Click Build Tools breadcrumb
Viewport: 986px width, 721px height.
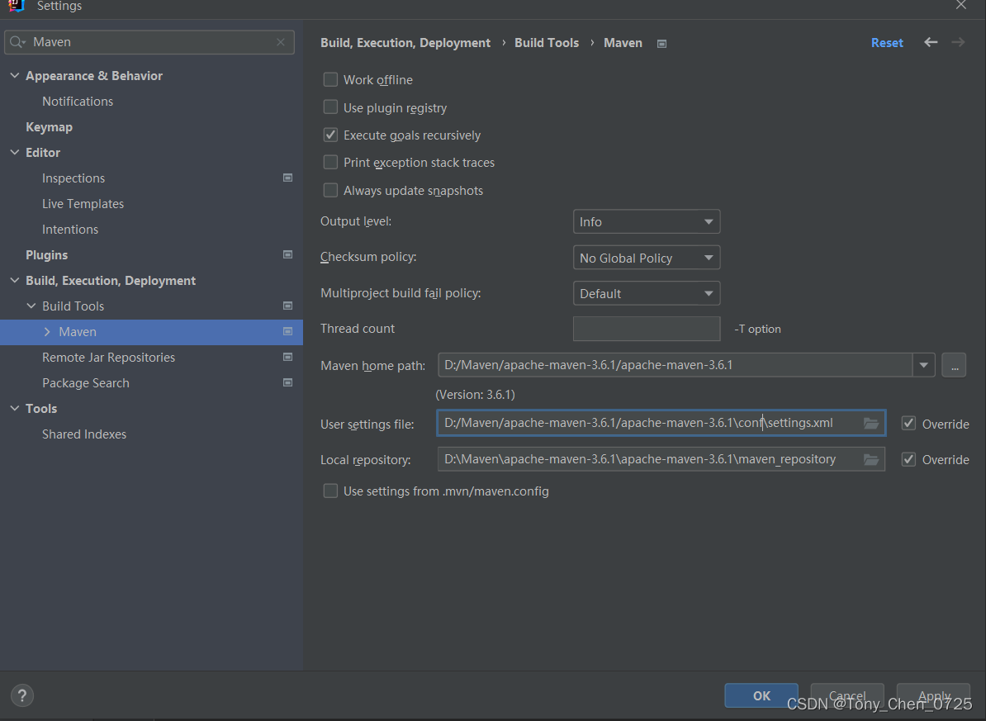pyautogui.click(x=547, y=43)
